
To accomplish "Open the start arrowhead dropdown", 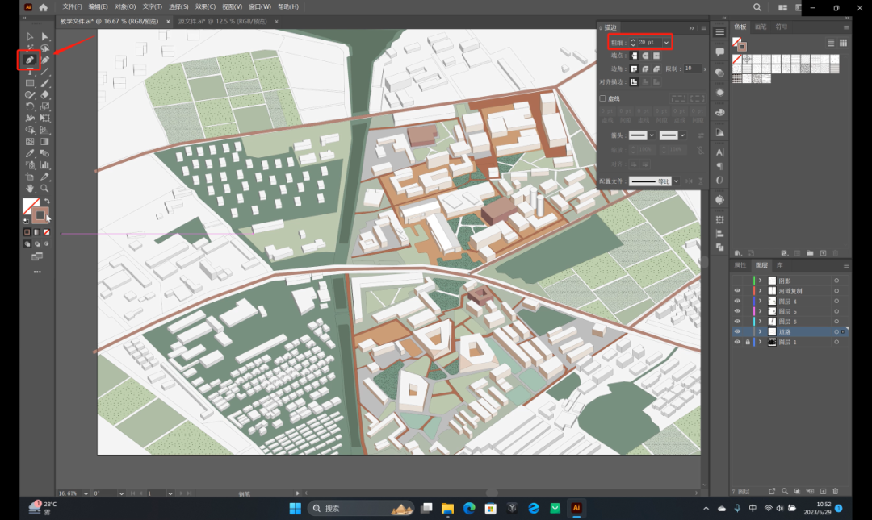I will pyautogui.click(x=652, y=135).
